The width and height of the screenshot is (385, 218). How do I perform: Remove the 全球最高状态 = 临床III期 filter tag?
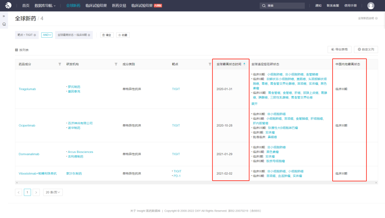coord(89,35)
